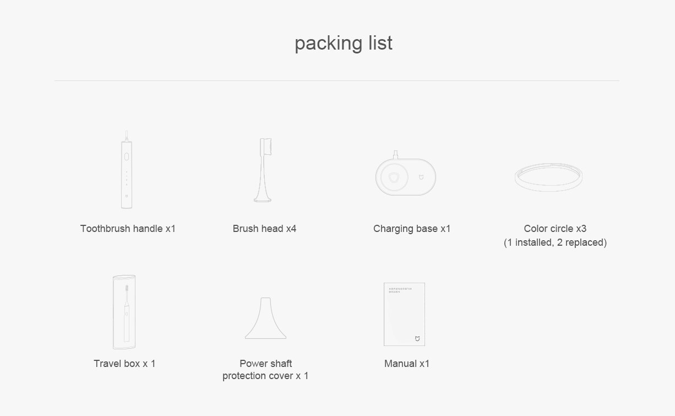Click the Mi logo on the manual
This screenshot has width=675, height=416.
(x=417, y=338)
